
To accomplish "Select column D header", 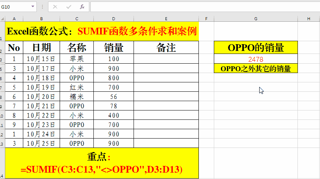I will (114, 19).
